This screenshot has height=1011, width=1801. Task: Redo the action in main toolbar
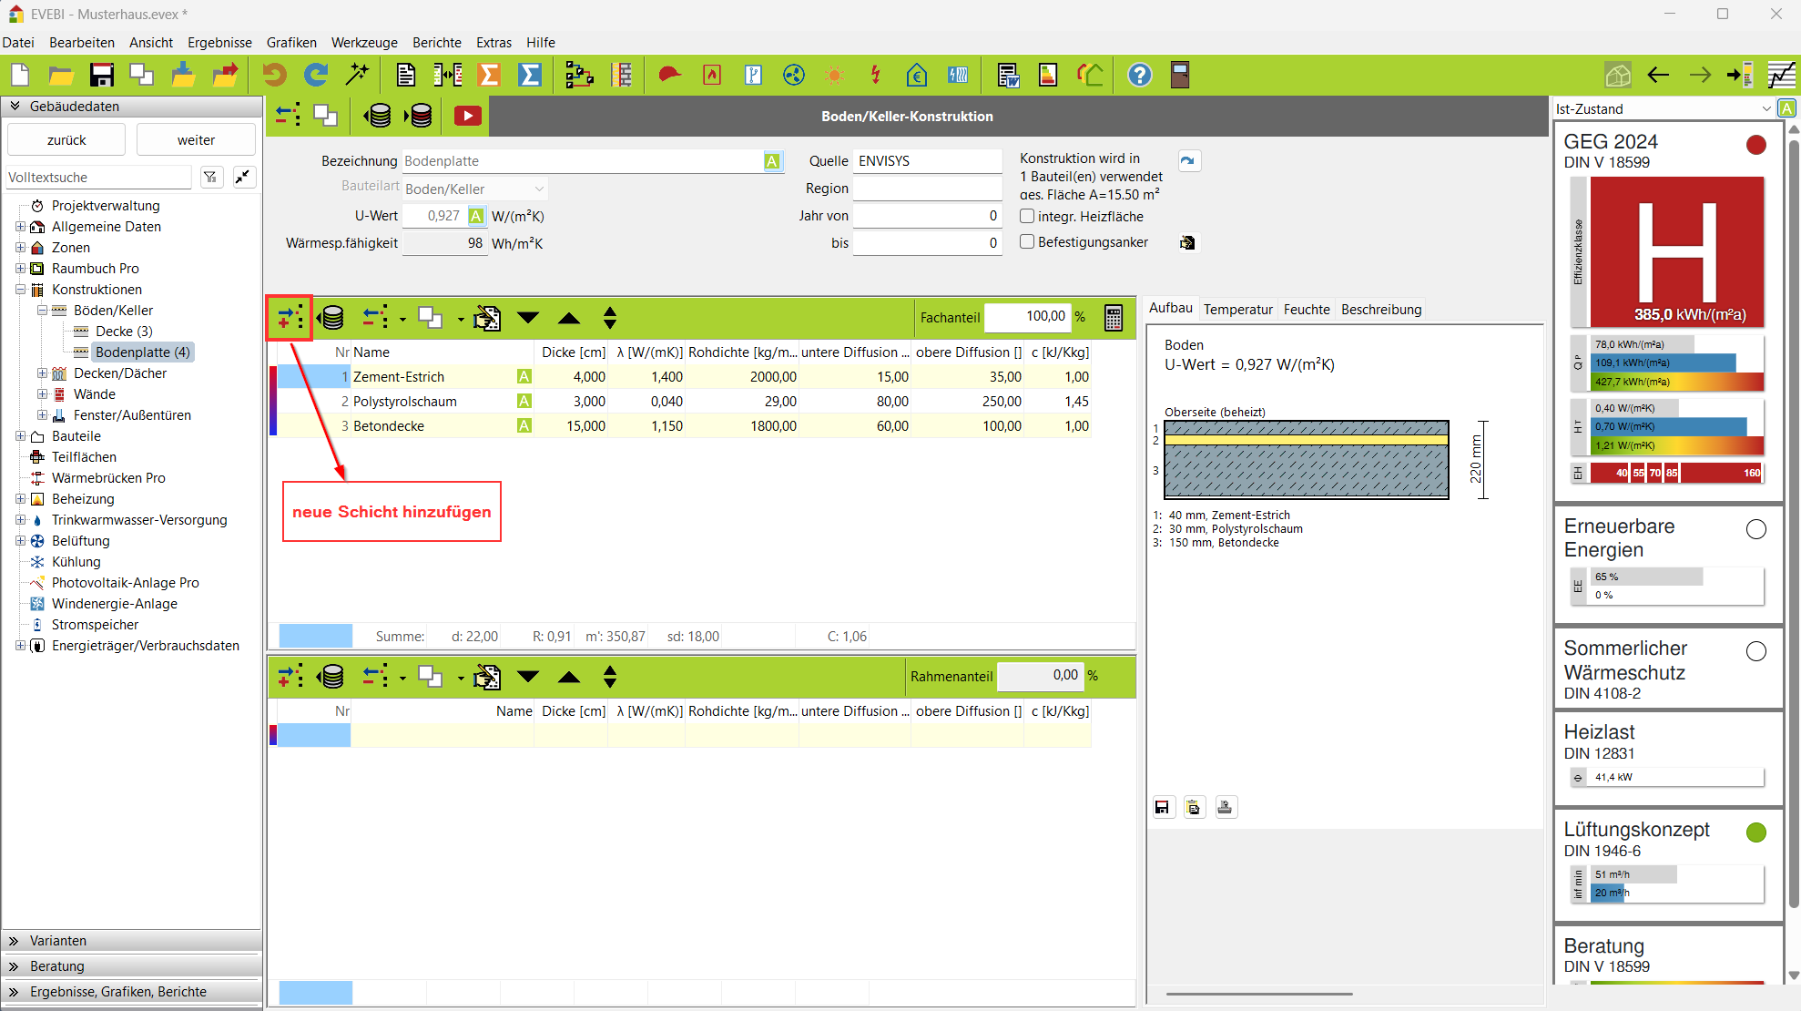click(x=316, y=76)
